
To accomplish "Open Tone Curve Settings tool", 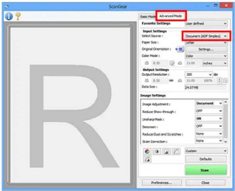I will [176, 151].
